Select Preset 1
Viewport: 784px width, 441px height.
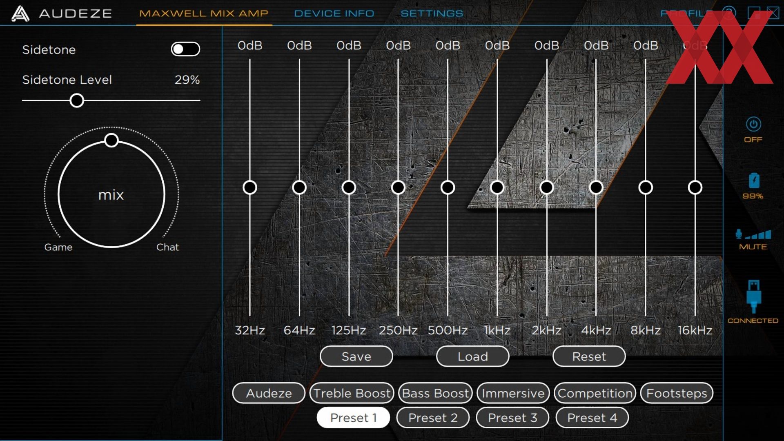pyautogui.click(x=353, y=418)
